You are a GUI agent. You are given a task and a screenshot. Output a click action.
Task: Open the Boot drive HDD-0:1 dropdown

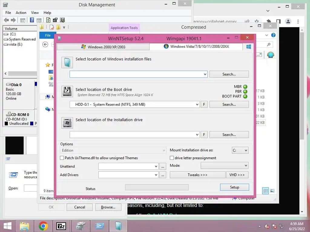coord(197,104)
